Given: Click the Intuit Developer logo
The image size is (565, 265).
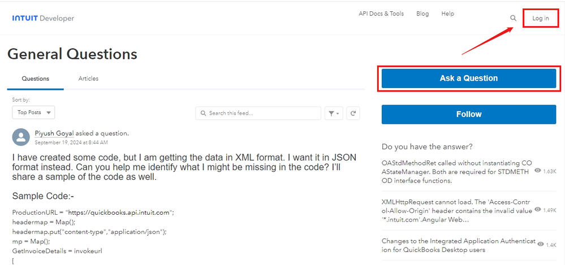Looking at the screenshot, I should (43, 18).
